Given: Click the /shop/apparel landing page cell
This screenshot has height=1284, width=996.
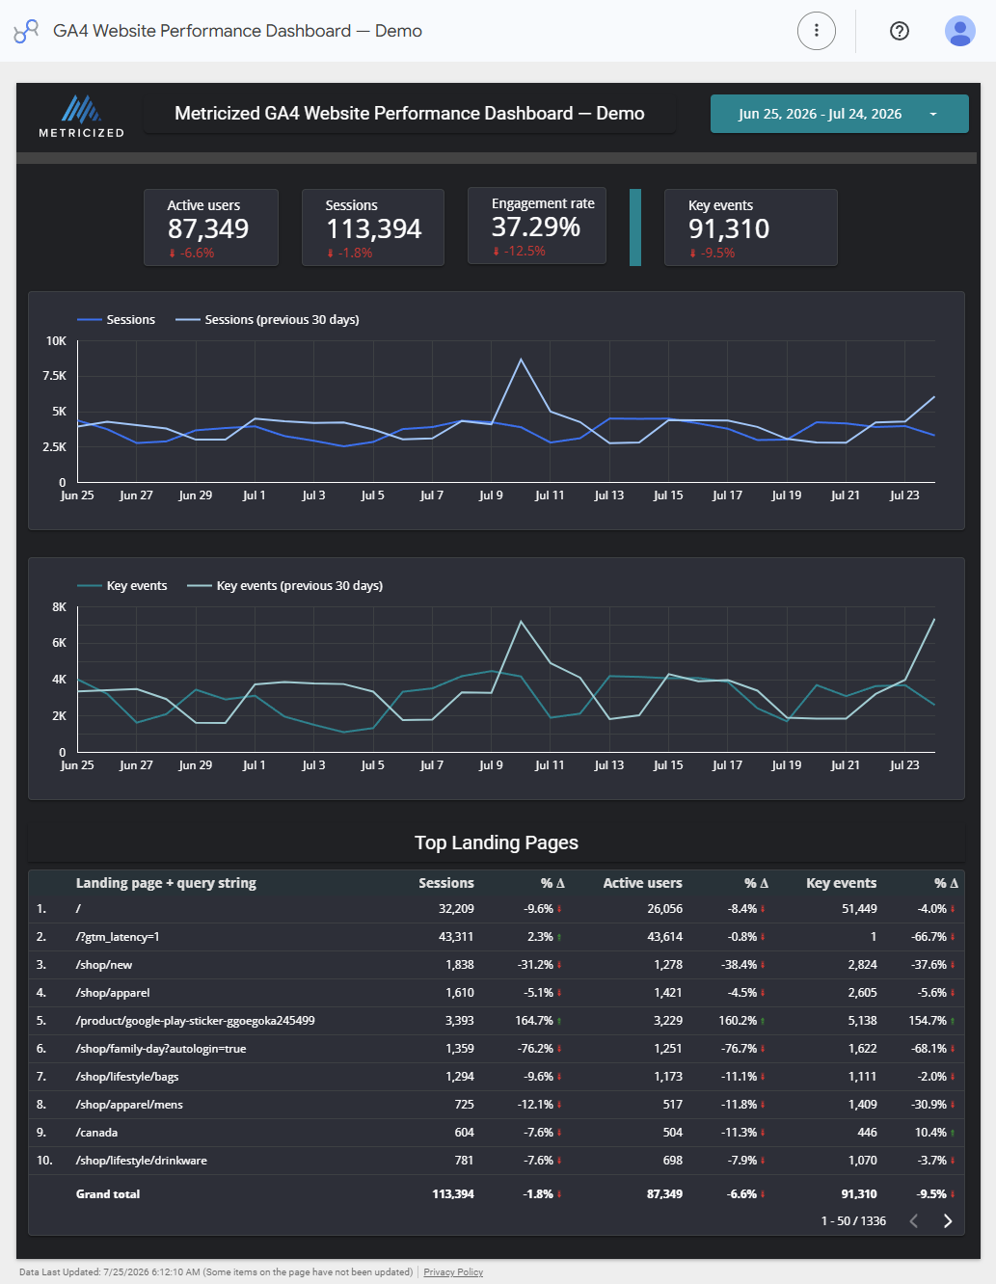Looking at the screenshot, I should [x=113, y=993].
